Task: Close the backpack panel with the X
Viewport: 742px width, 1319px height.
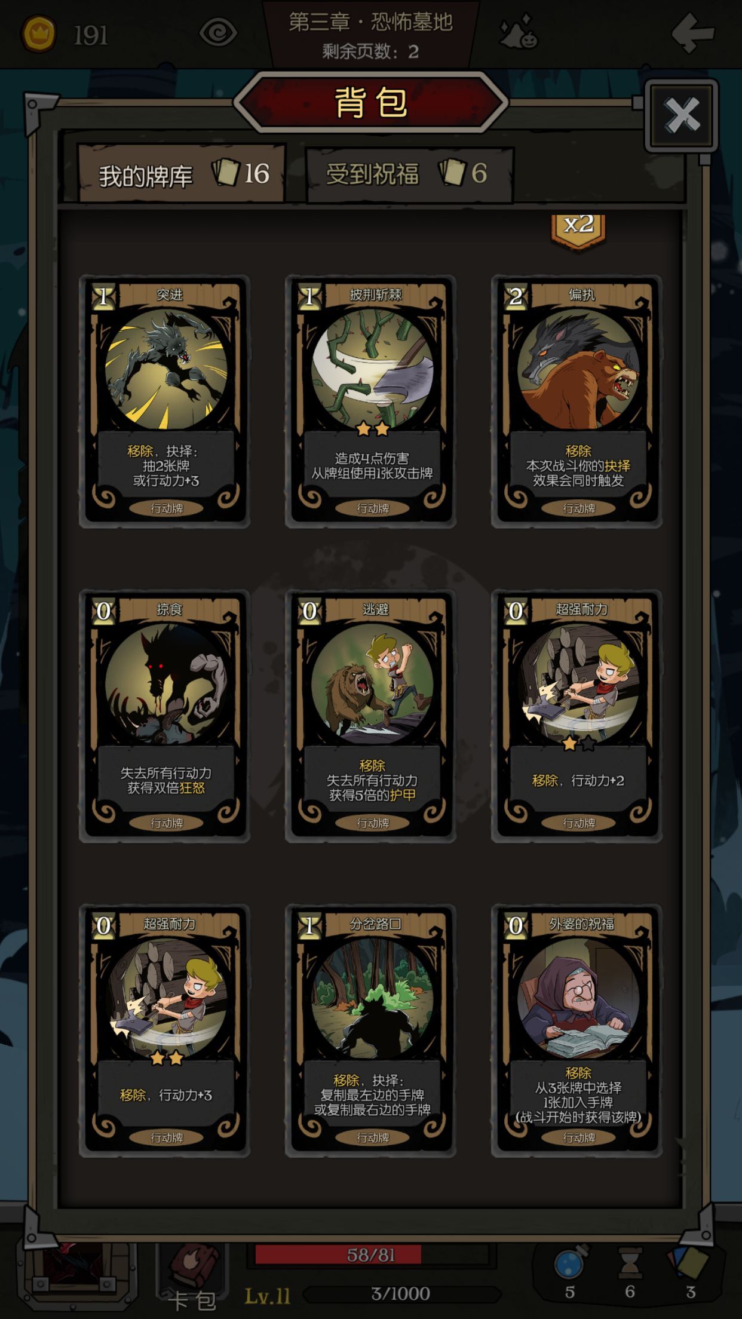Action: click(682, 115)
